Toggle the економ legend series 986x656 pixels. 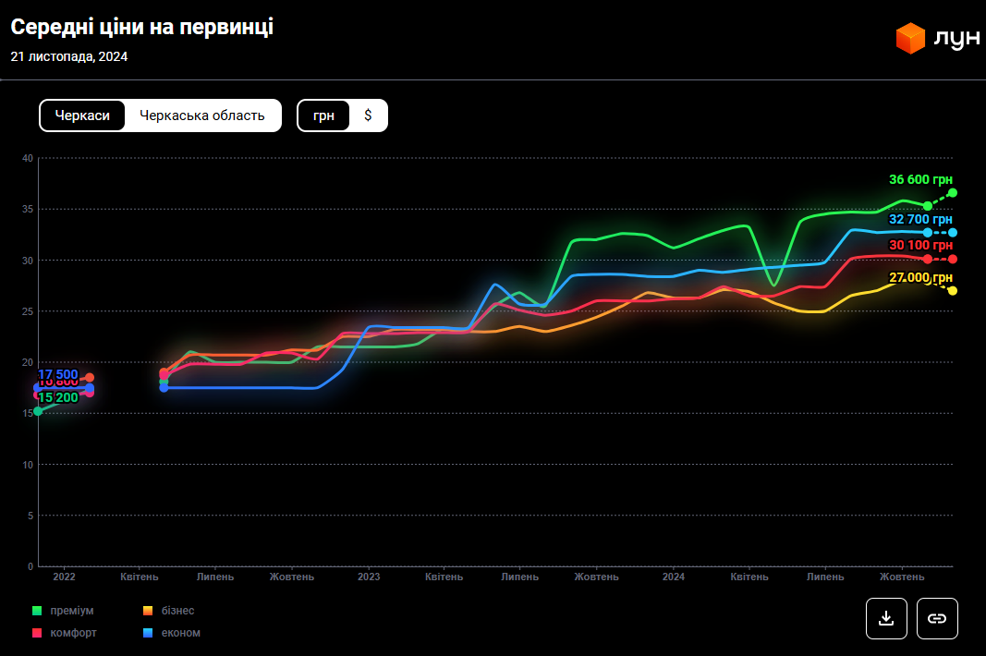click(x=180, y=633)
